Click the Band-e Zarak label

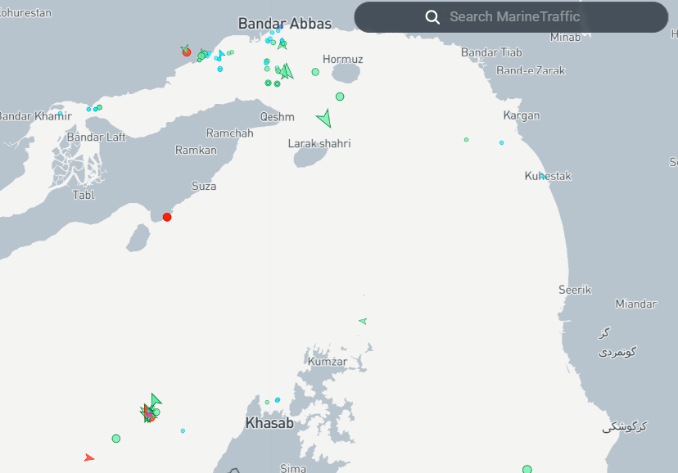pyautogui.click(x=531, y=70)
